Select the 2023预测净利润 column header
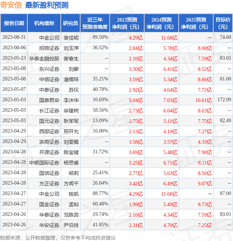Image resolution: width=233 pixels, height=241 pixels. tap(127, 23)
